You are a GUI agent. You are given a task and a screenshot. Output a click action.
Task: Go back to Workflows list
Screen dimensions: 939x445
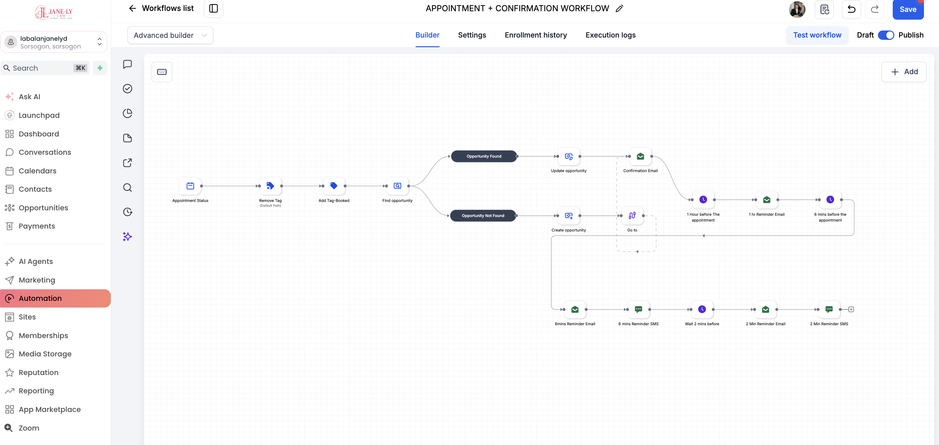click(161, 8)
